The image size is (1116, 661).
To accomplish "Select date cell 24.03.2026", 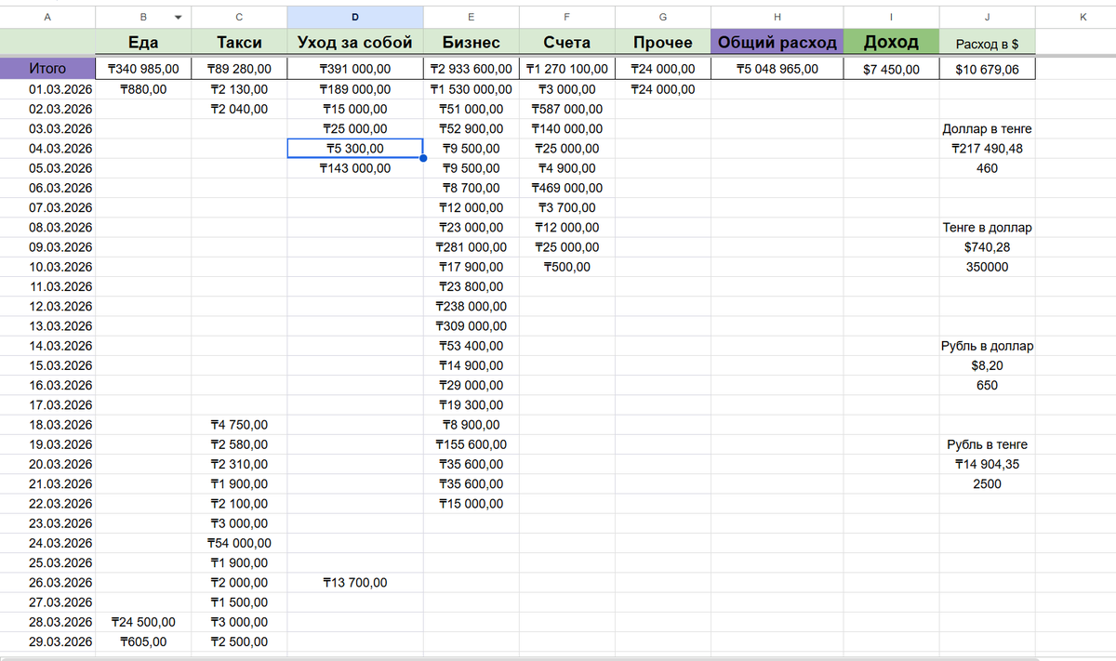I will (x=47, y=543).
